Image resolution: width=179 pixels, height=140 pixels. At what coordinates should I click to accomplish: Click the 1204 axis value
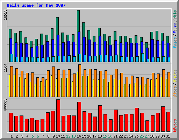click(5, 68)
